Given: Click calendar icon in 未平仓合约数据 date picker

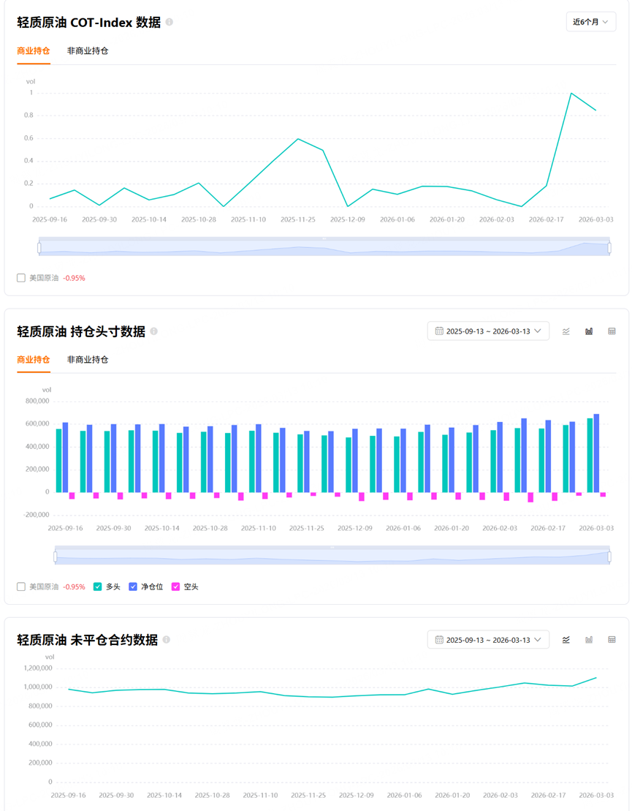Looking at the screenshot, I should coord(439,640).
